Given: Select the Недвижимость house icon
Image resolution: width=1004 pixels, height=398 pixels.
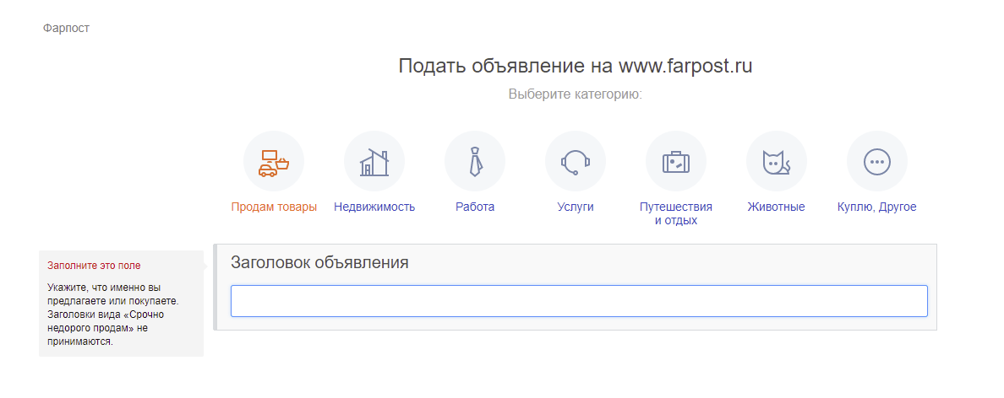Looking at the screenshot, I should tap(374, 161).
